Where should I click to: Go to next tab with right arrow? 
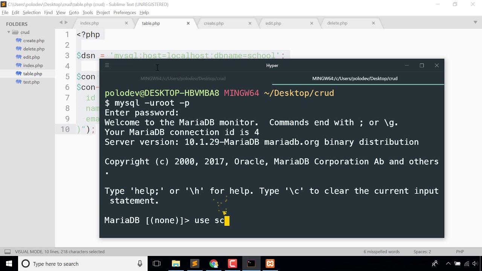(66, 23)
